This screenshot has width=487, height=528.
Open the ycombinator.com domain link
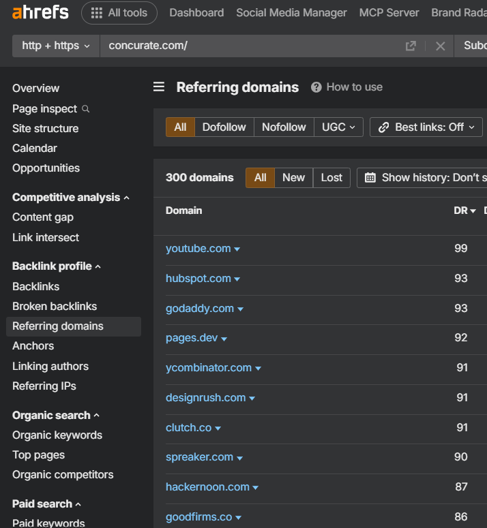(x=208, y=368)
